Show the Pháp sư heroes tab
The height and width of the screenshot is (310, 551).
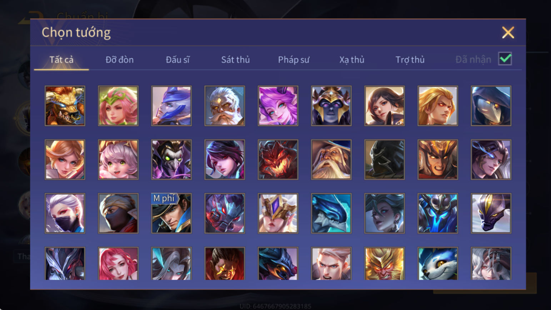tap(294, 60)
